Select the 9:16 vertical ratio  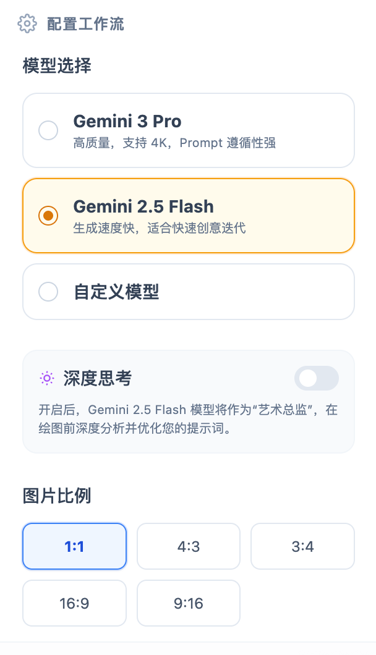tap(188, 603)
